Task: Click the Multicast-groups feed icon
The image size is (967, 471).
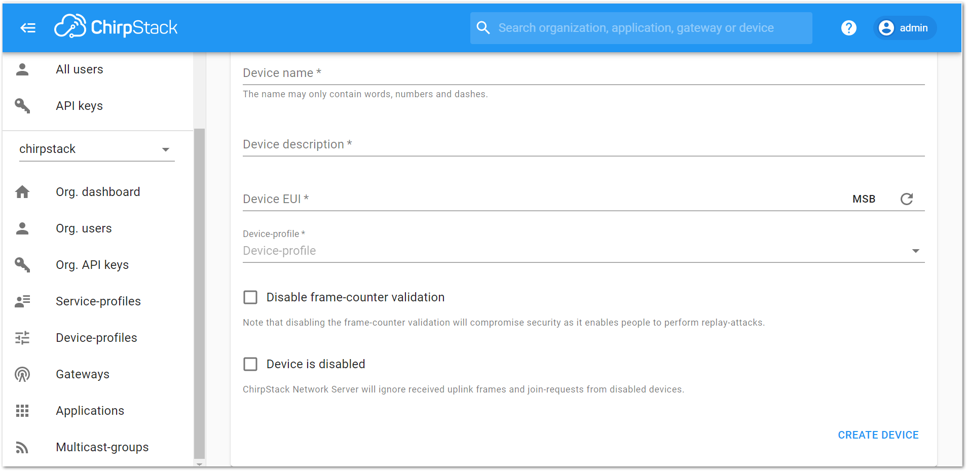Action: (22, 447)
